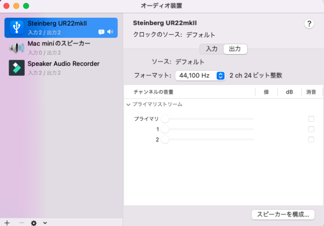Viewport: 324px width, 226px height.
Task: Click the USB icon of Steinberg UR22mkII
Action: pyautogui.click(x=17, y=27)
